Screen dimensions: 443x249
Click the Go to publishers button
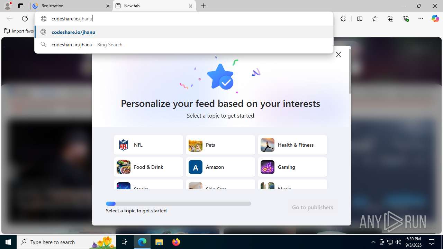point(313,207)
